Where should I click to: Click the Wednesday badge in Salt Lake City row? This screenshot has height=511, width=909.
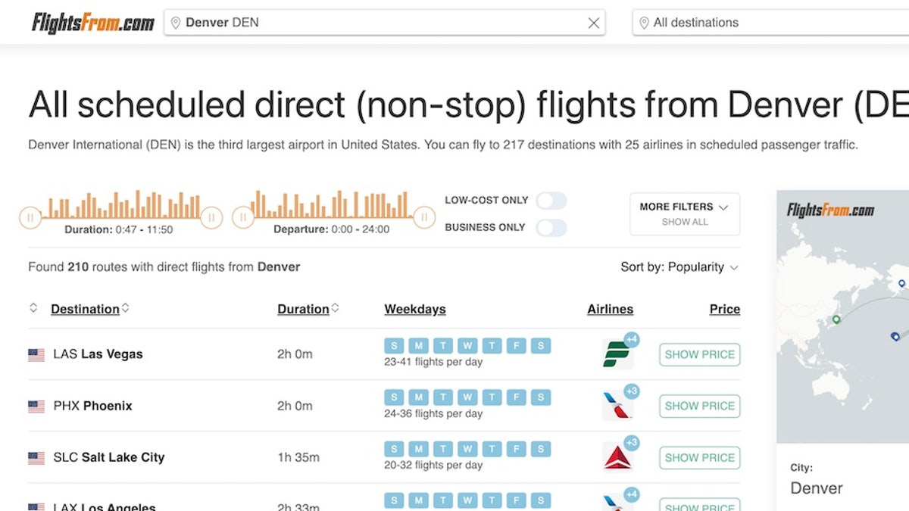coord(467,449)
